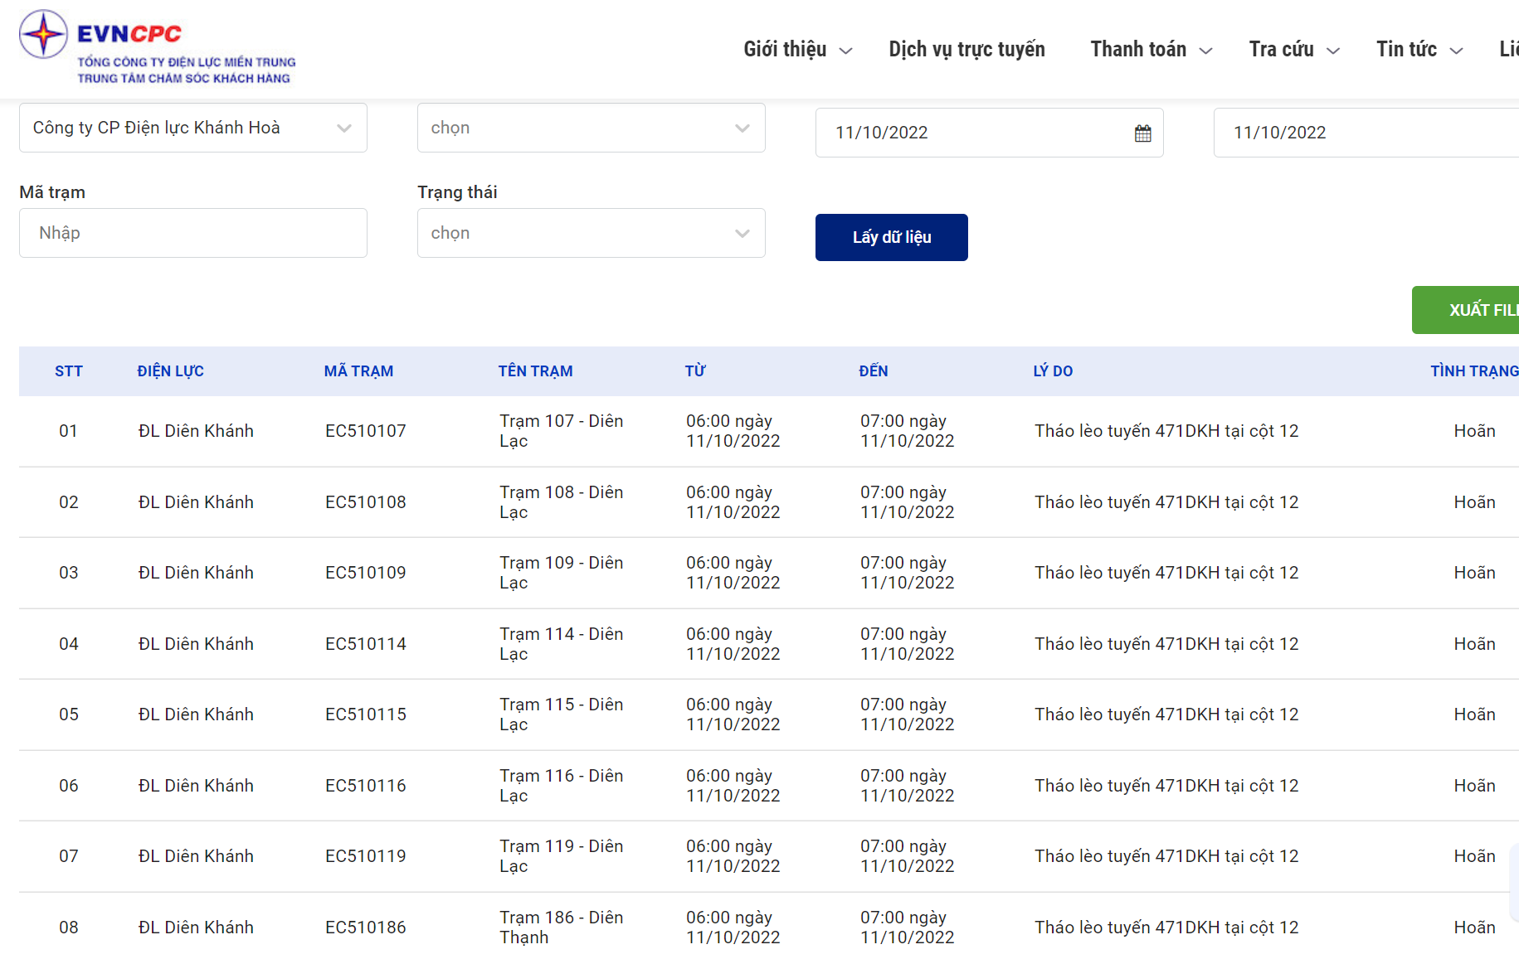Open the Tra cứu dropdown menu
1519x959 pixels.
pos(1293,50)
